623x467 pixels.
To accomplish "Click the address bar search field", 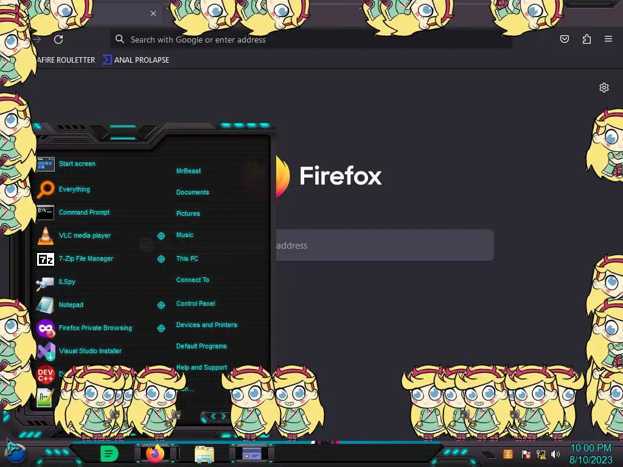I will 311,40.
